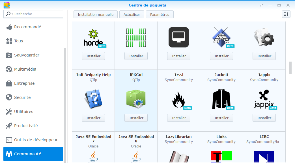Viewport: 295px width, 163px height.
Task: Click the "LazyLibrarian" package title
Action: 179,136
